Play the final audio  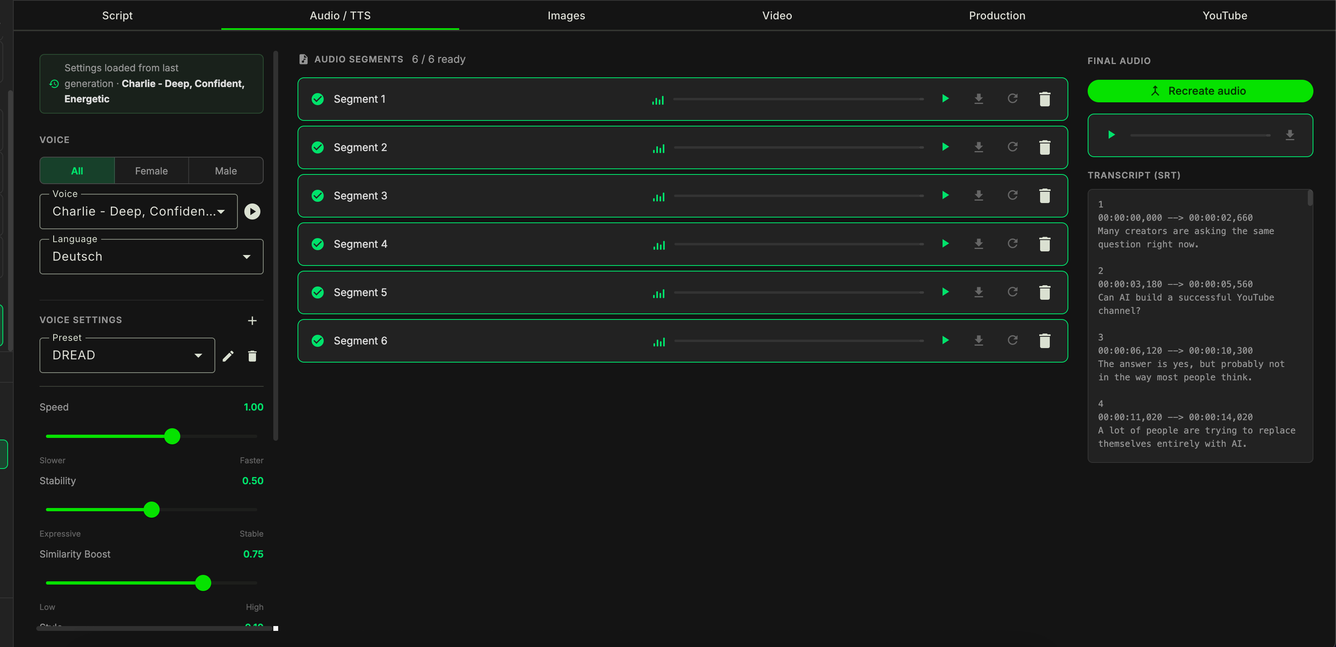point(1111,135)
